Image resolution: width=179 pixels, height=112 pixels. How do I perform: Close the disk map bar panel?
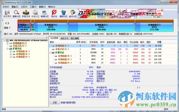(3, 20)
